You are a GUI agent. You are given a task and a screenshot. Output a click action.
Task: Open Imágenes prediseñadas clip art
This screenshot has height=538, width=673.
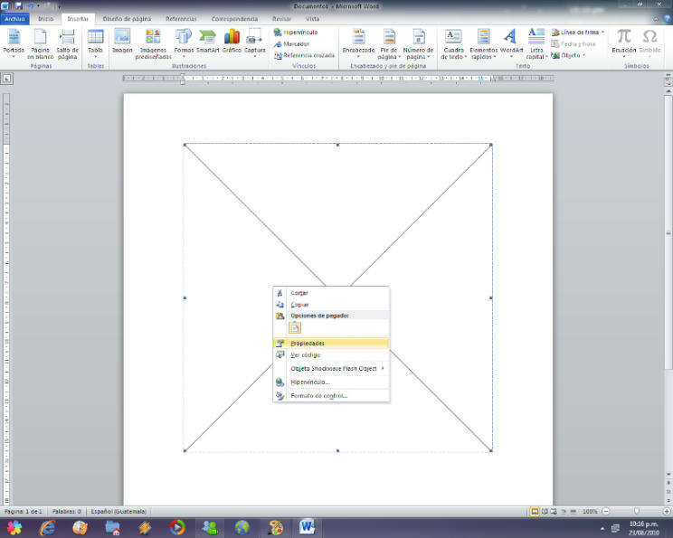[x=153, y=42]
